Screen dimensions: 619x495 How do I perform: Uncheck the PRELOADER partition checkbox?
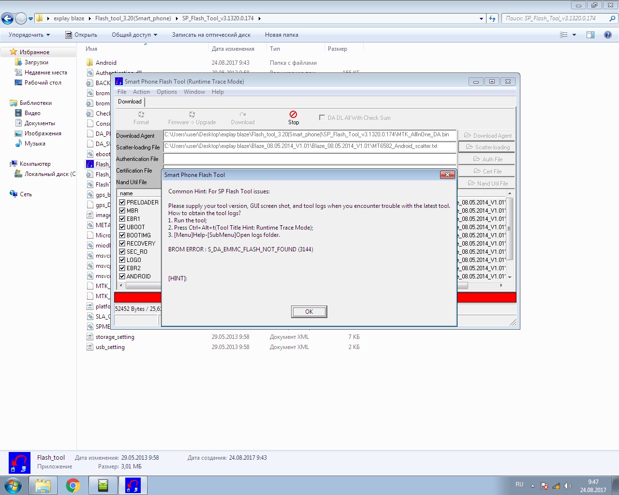122,203
